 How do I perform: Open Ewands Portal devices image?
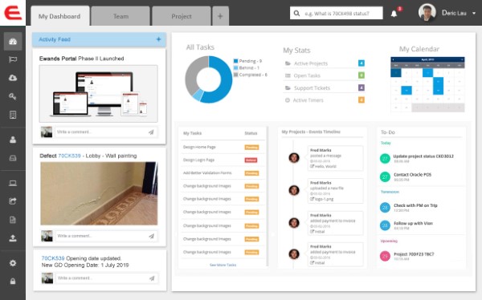pyautogui.click(x=98, y=94)
